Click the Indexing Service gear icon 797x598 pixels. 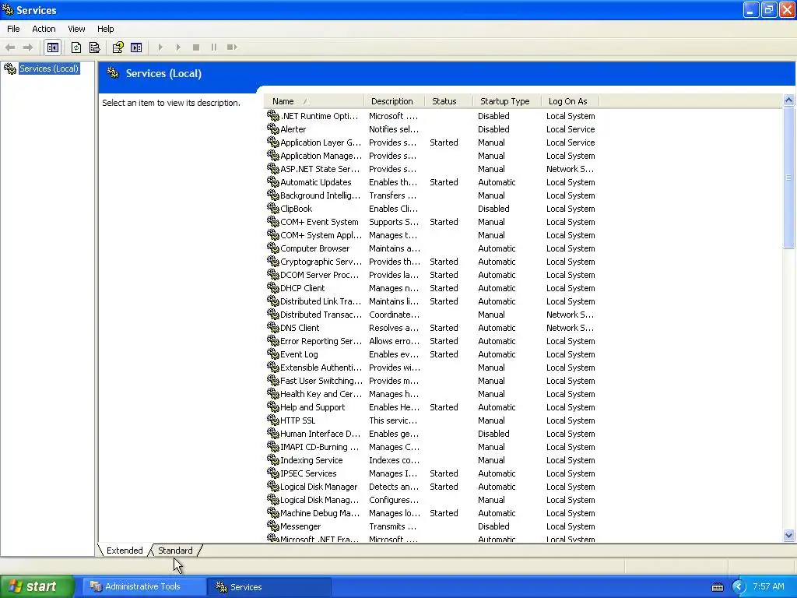273,459
